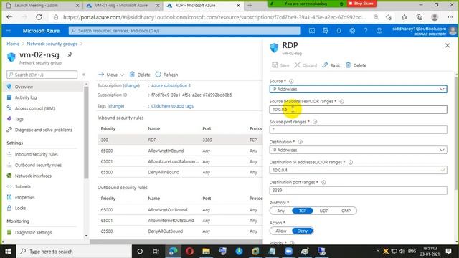The height and width of the screenshot is (258, 459).
Task: Open Cloud Shell icon in Azure header
Action: coord(312,31)
